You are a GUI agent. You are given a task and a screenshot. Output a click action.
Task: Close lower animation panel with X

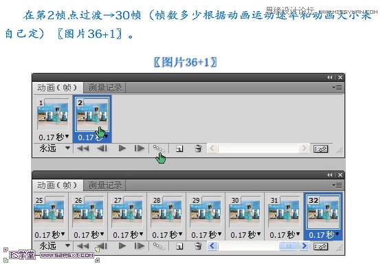coord(340,175)
